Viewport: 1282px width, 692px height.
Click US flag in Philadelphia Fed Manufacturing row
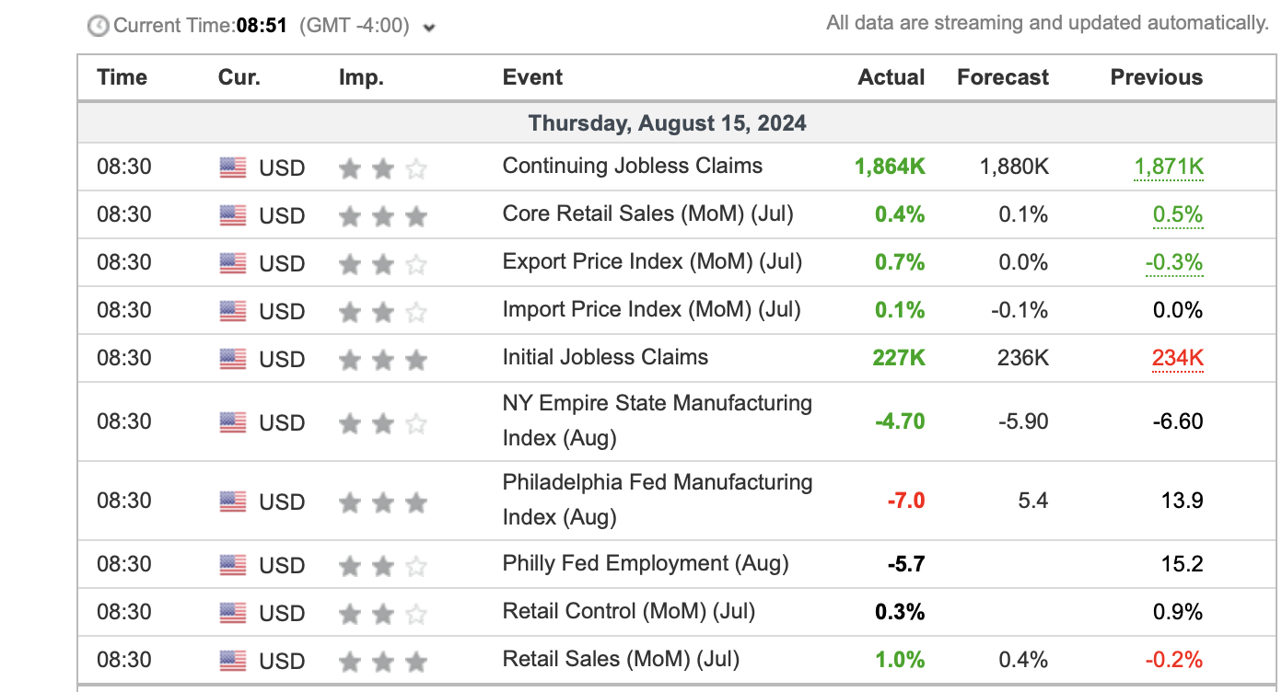tap(233, 502)
